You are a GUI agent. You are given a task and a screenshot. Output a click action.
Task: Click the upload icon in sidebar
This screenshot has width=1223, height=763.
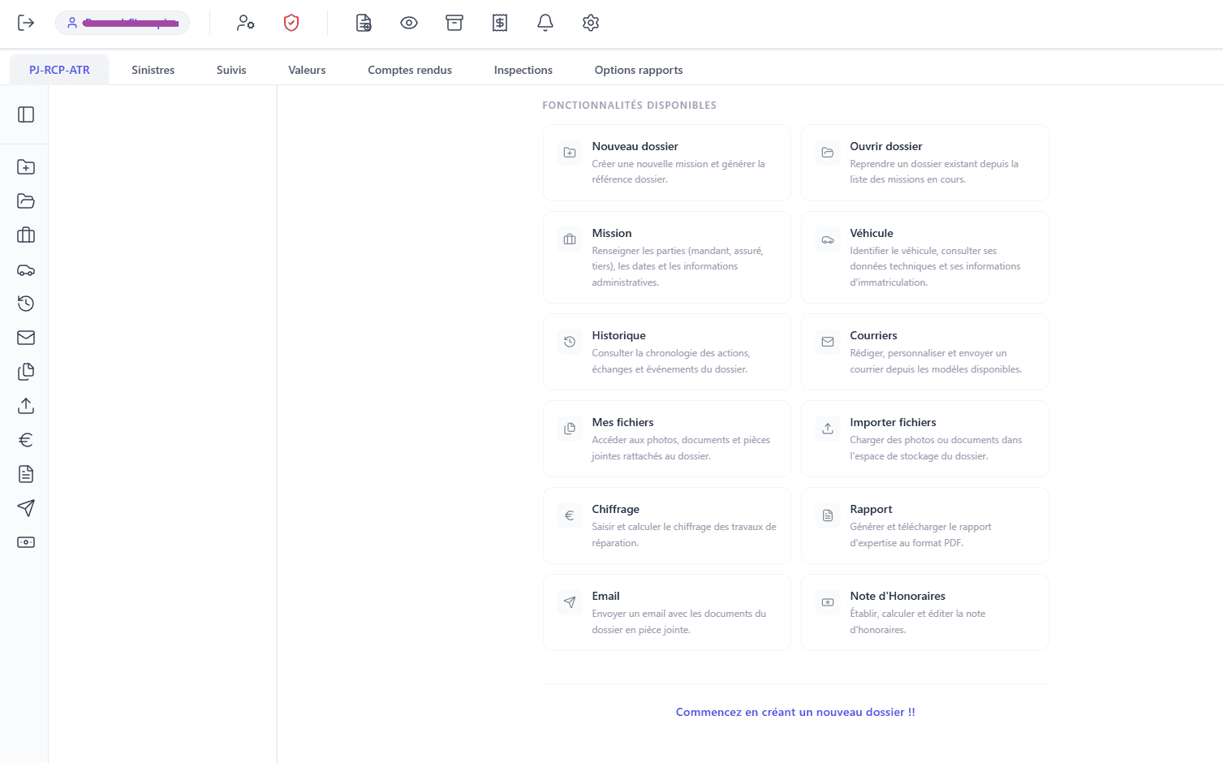click(x=26, y=406)
